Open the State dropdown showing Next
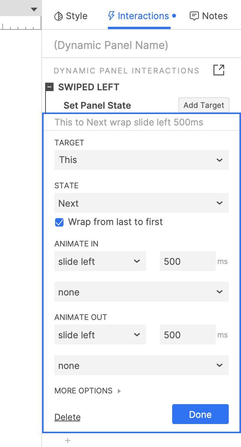Image resolution: width=241 pixels, height=447 pixels. click(x=142, y=204)
